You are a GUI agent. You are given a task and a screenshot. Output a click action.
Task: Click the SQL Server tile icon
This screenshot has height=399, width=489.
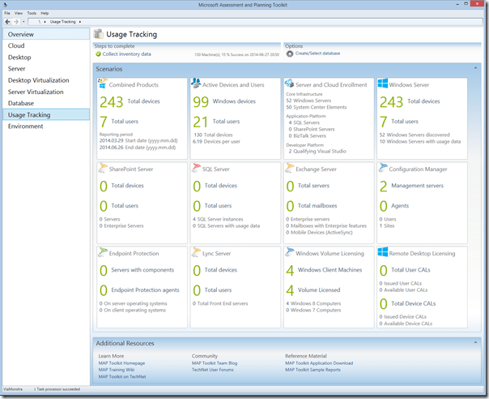point(196,169)
